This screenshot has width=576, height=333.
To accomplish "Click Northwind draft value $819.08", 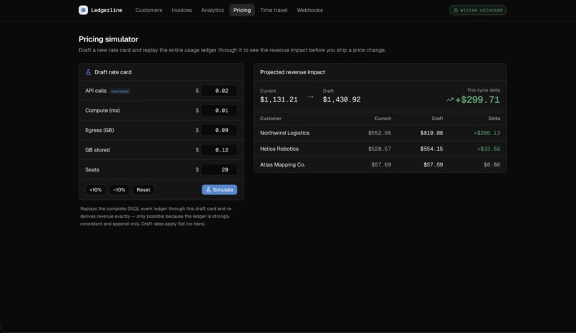I will [x=432, y=133].
